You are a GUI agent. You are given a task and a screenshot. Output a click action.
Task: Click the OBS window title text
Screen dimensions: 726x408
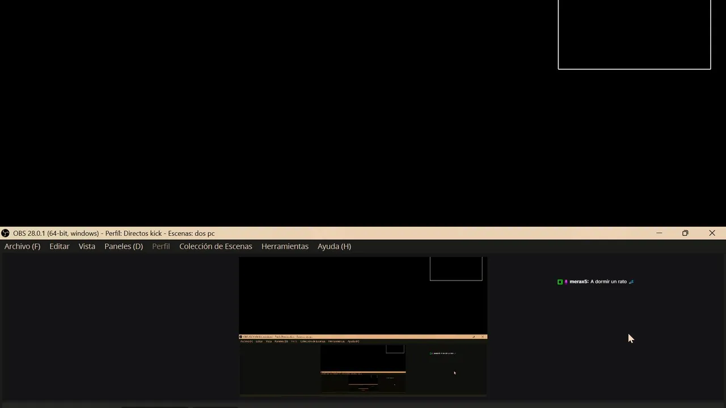pos(114,233)
